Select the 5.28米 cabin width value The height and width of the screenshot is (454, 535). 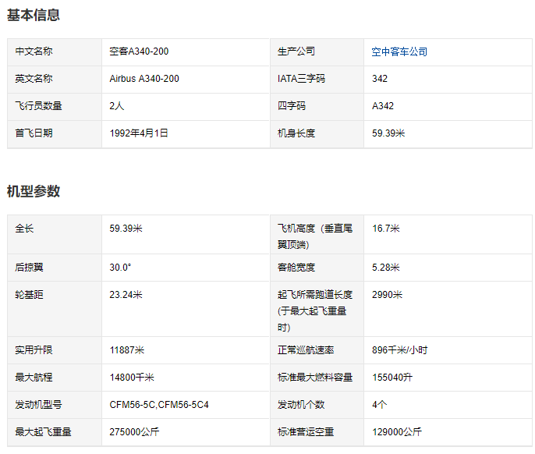[x=385, y=268]
